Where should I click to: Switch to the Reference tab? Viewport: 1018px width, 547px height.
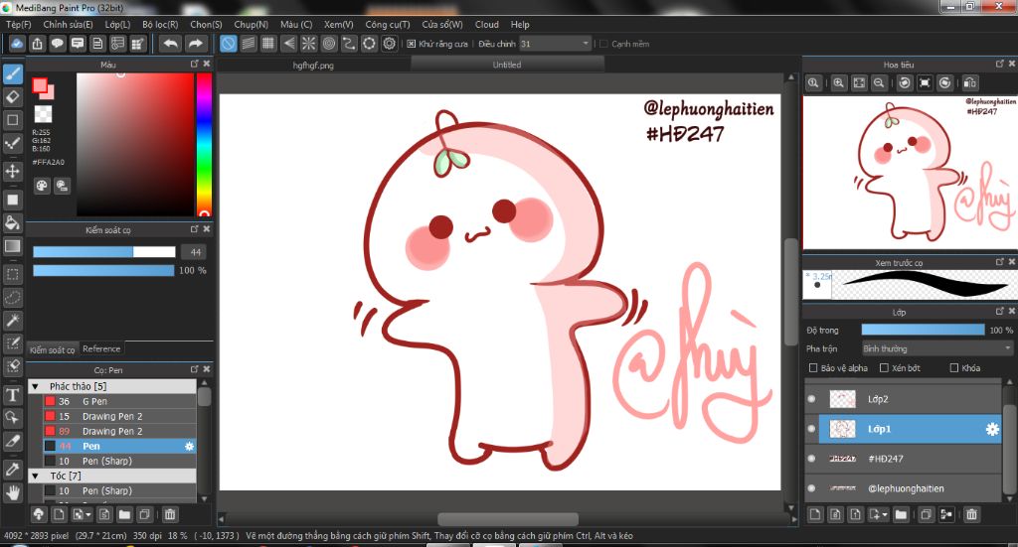point(101,348)
